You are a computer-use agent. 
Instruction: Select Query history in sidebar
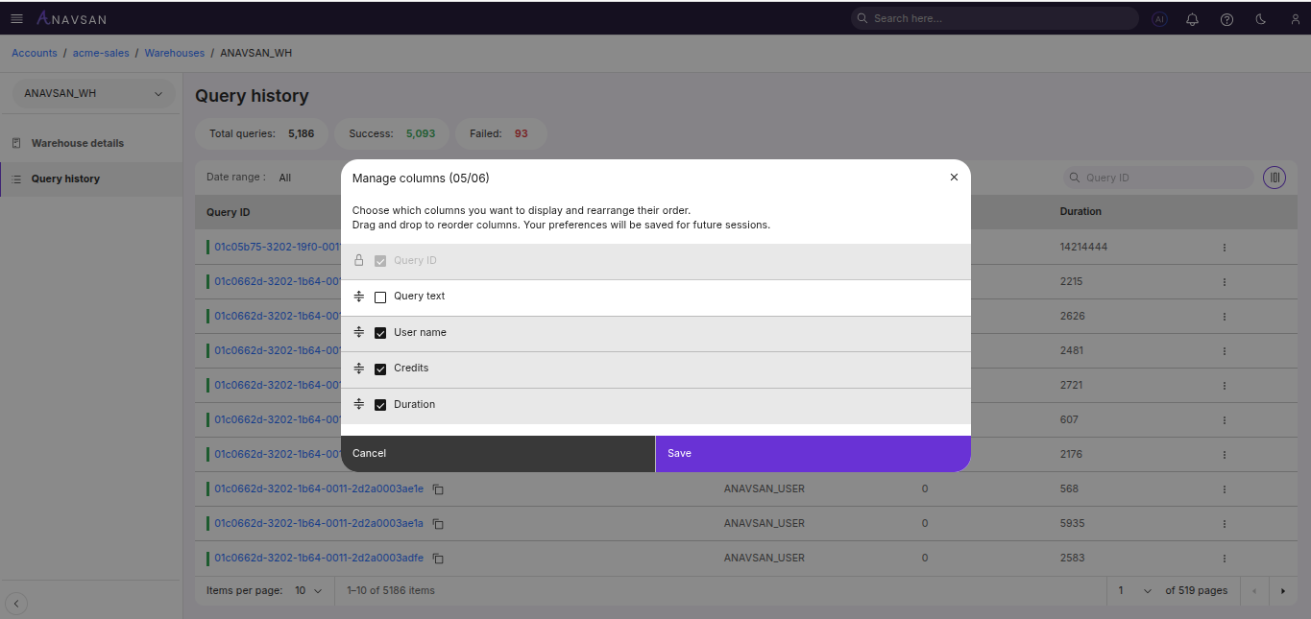[x=65, y=179]
